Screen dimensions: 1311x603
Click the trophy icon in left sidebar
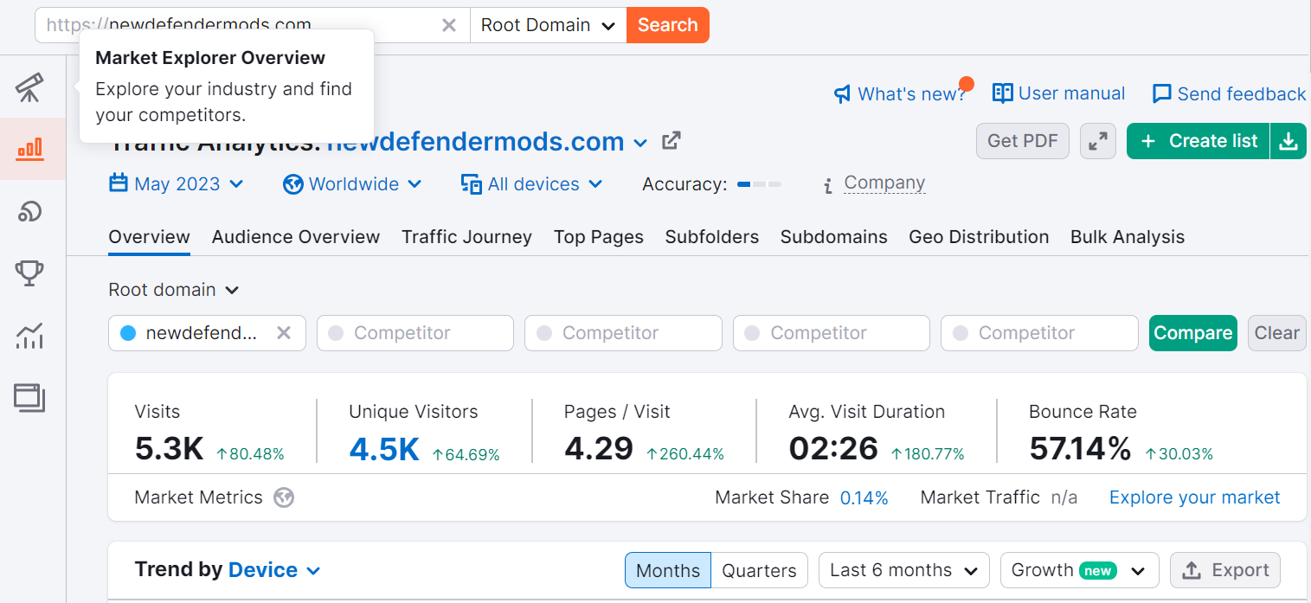[x=30, y=273]
